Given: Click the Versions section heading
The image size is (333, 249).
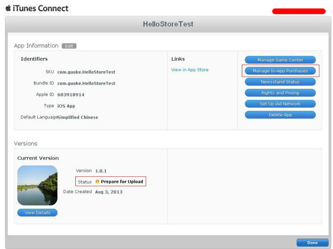Looking at the screenshot, I should [26, 144].
